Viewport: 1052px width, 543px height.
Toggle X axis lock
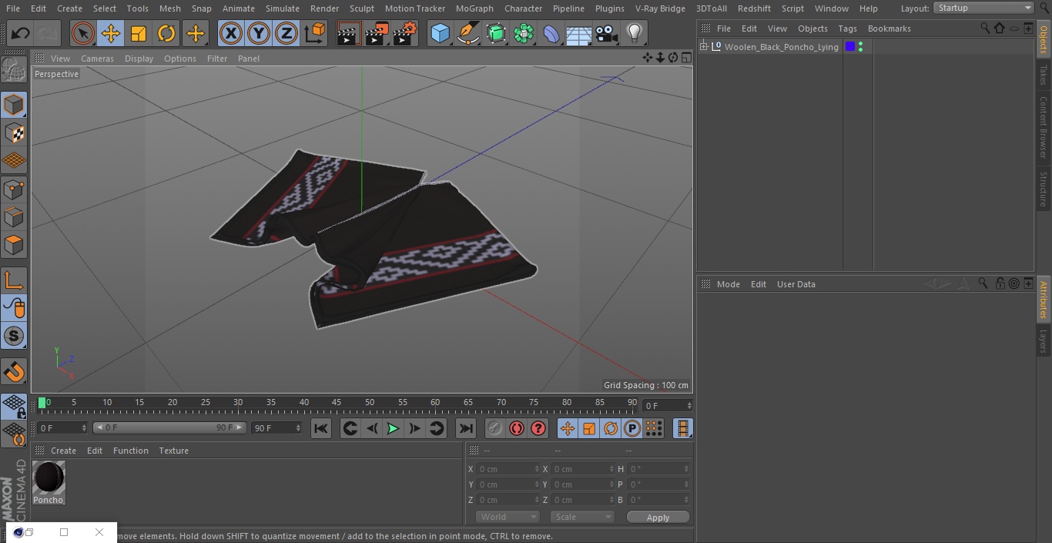tap(231, 33)
